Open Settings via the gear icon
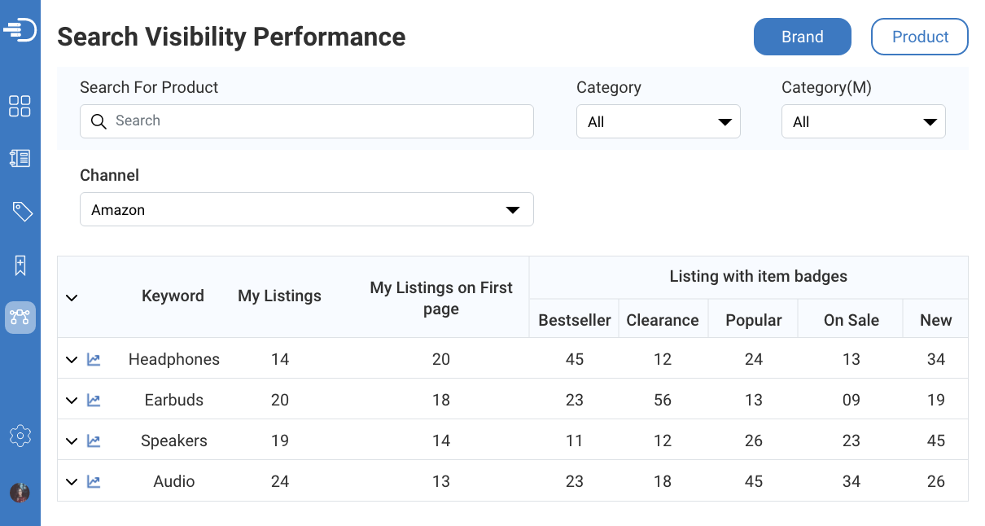Screen dimensions: 985x526 coord(20,436)
